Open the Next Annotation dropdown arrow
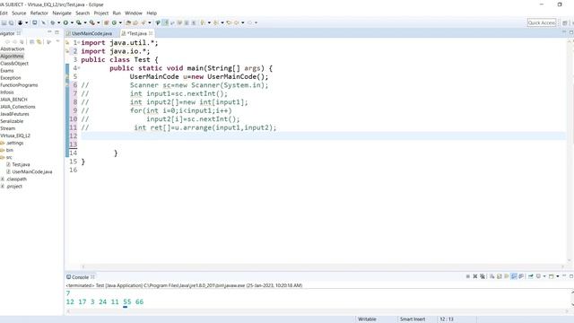Image resolution: width=574 pixels, height=323 pixels. 209,22
